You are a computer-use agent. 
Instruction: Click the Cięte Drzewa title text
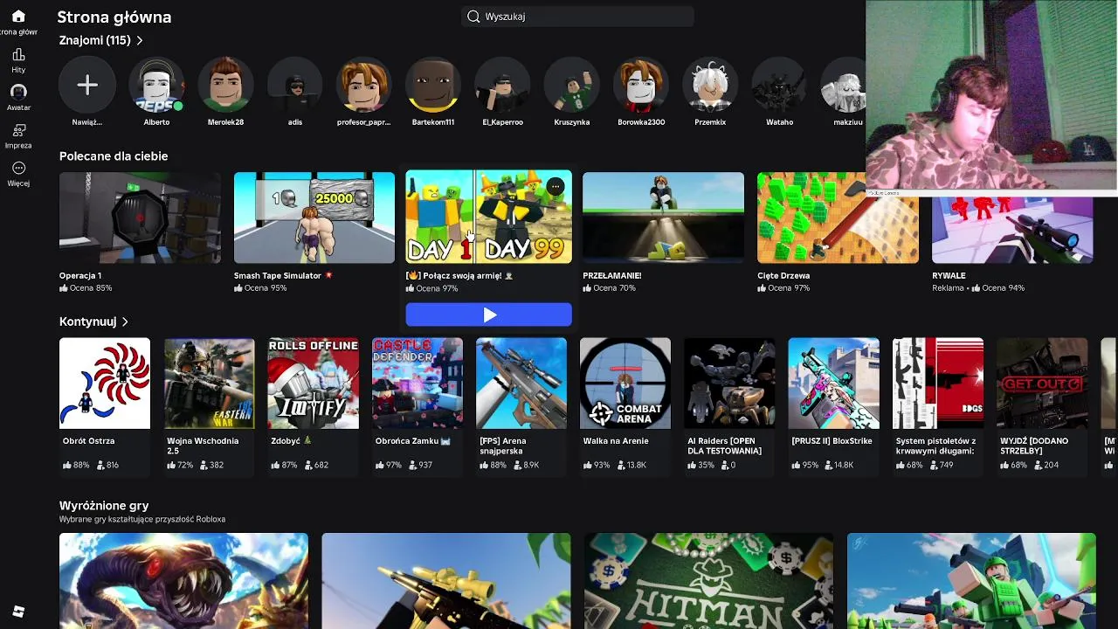[x=783, y=275]
